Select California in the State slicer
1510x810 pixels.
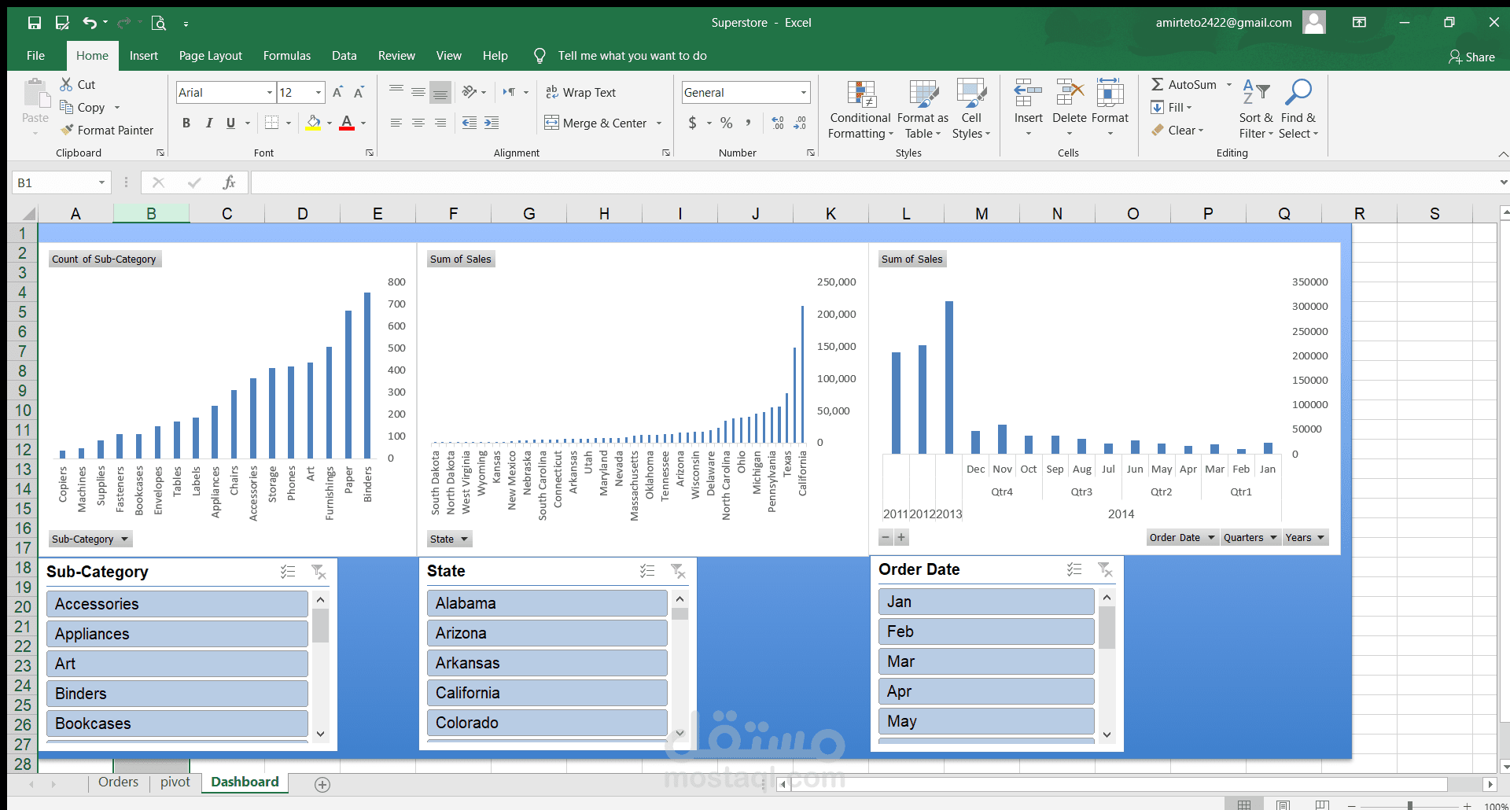(x=547, y=693)
